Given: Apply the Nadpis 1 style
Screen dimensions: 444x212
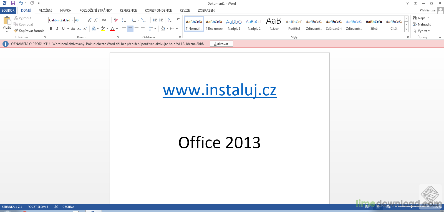Looking at the screenshot, I should 234,24.
